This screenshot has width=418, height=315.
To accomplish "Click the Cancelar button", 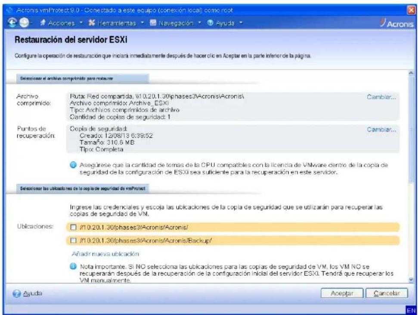I will (387, 293).
